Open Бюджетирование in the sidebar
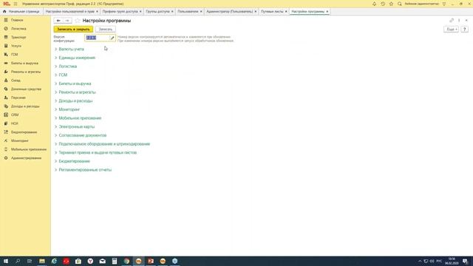473x266 pixels. (x=24, y=132)
